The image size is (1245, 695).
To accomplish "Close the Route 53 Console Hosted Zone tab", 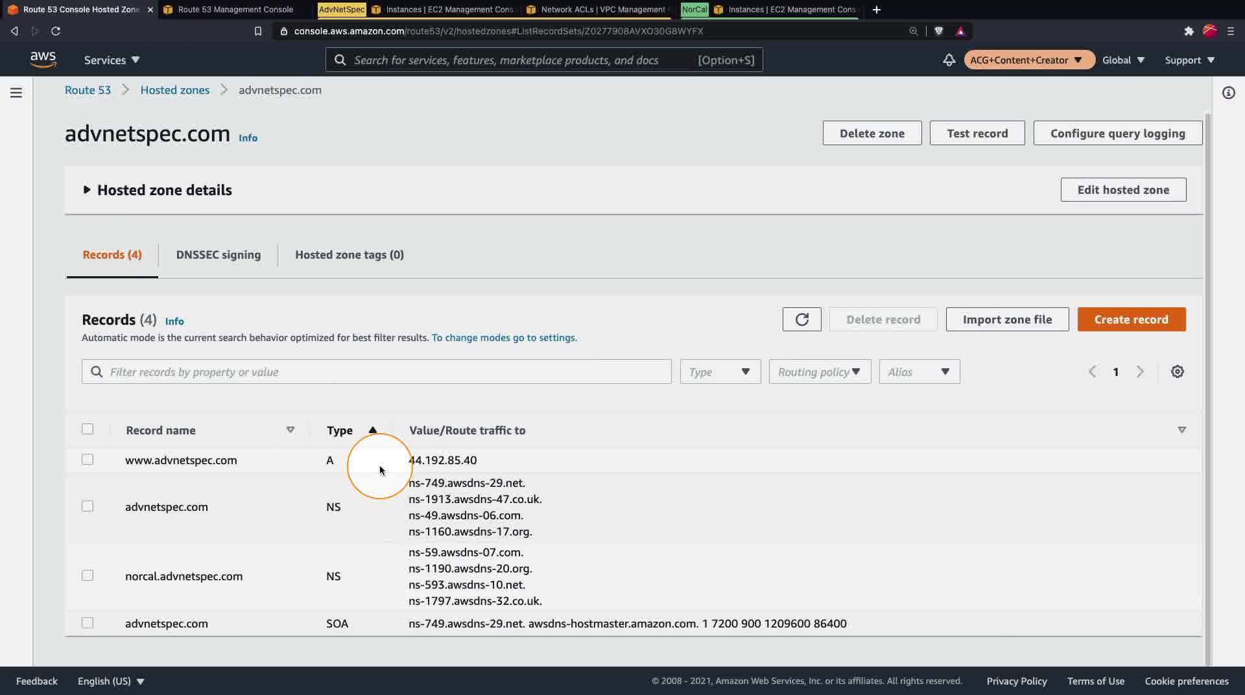I will point(150,10).
